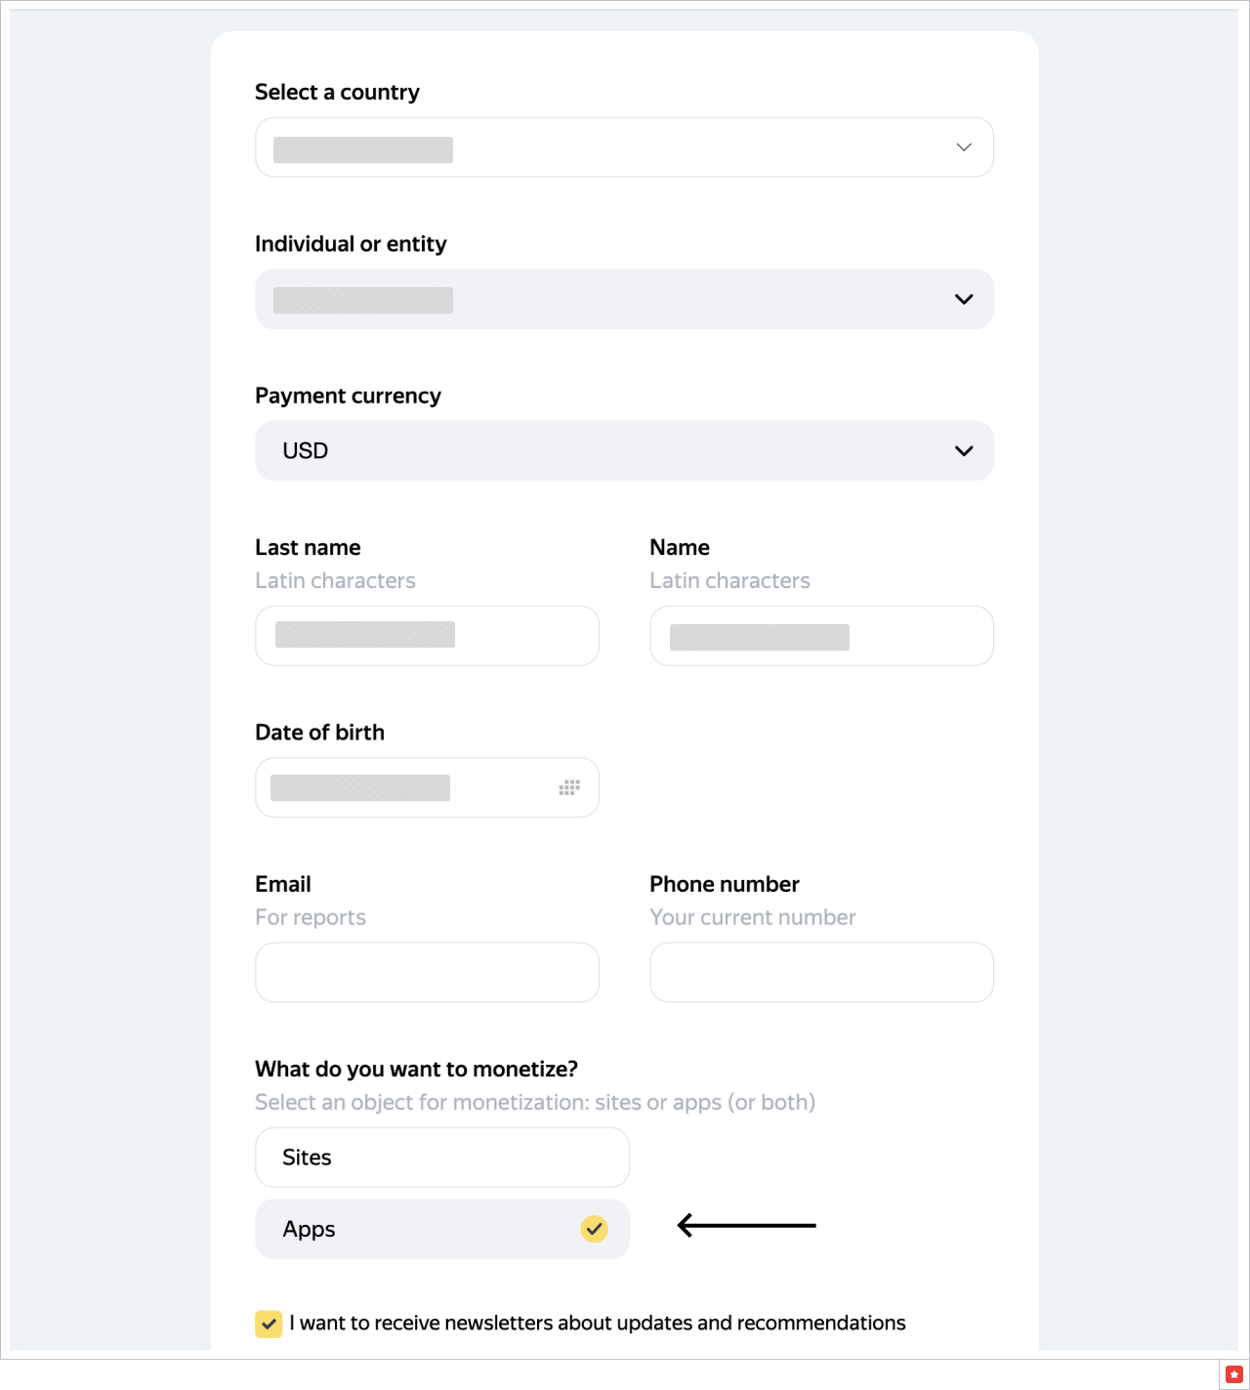Image resolution: width=1250 pixels, height=1390 pixels.
Task: Open the date of birth calendar picker icon
Action: point(569,787)
